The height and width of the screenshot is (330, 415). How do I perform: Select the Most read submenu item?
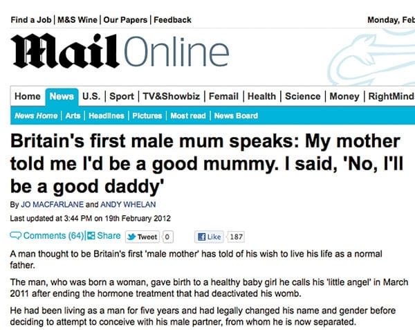click(188, 116)
